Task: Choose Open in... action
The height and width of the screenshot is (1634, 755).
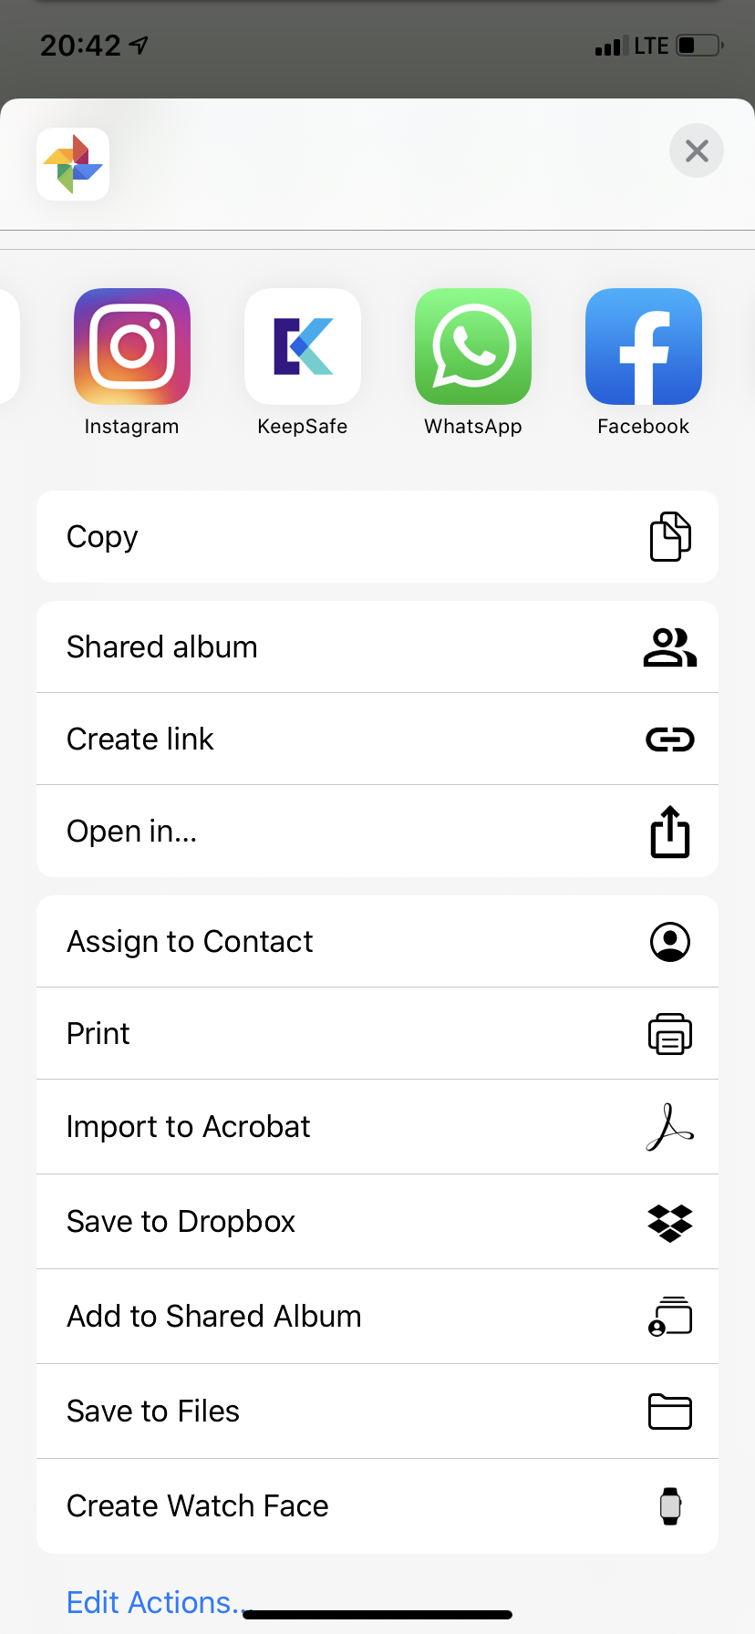Action: (377, 832)
